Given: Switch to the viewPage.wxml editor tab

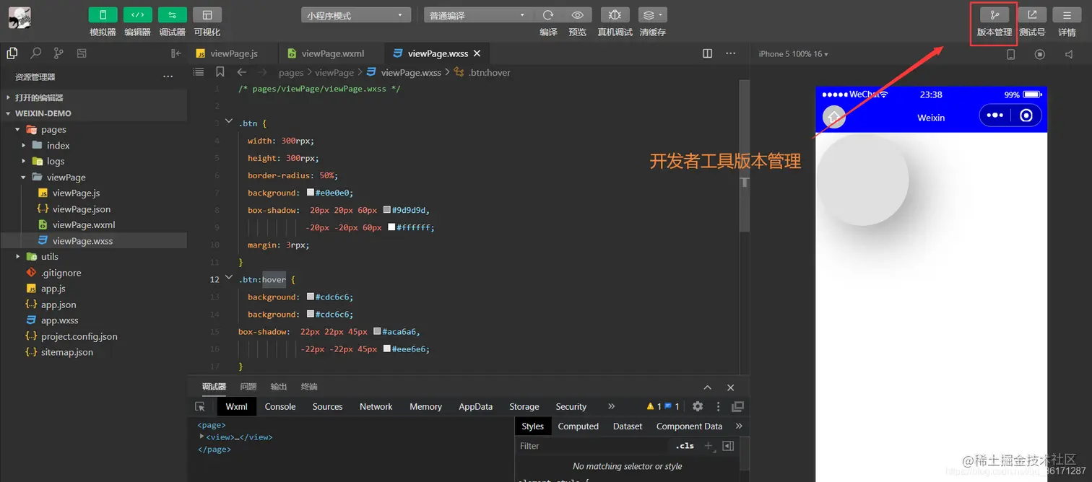Looking at the screenshot, I should point(332,53).
